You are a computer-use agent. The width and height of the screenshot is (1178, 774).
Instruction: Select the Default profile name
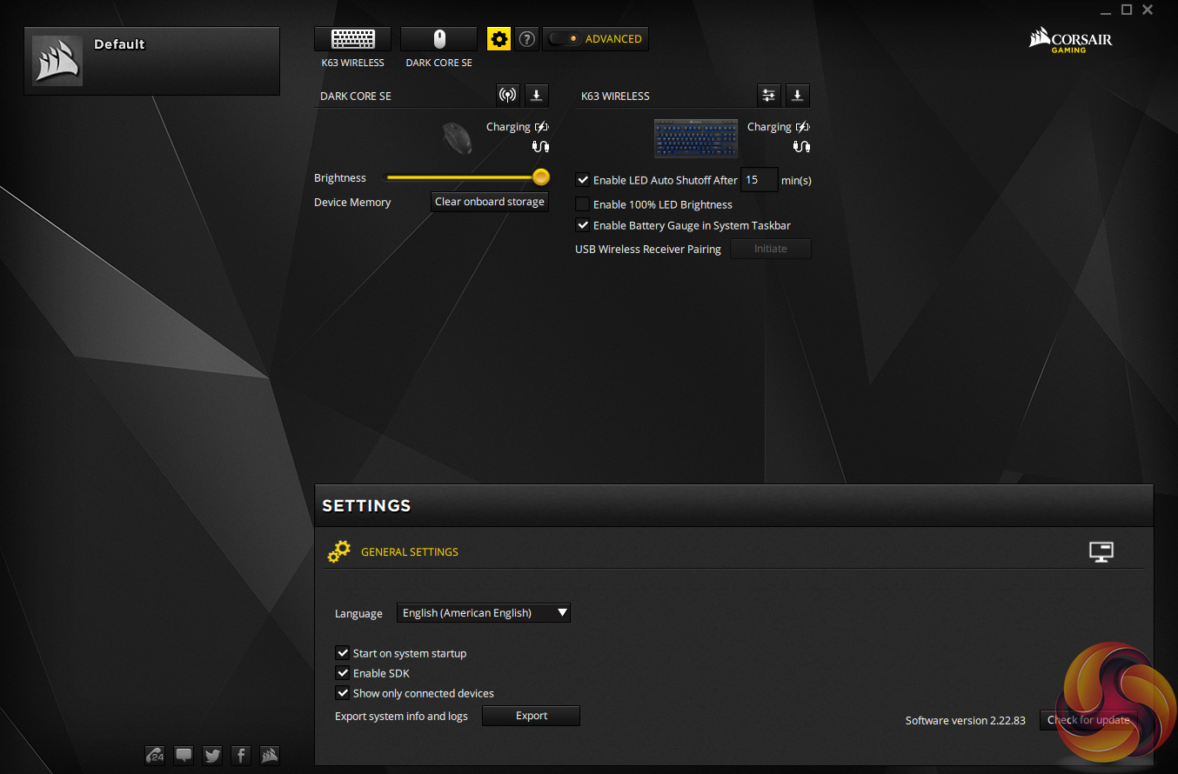pos(119,44)
